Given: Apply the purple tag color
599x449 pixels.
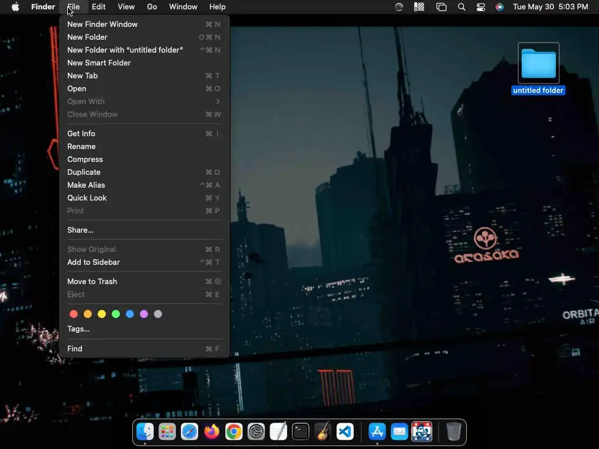Looking at the screenshot, I should pos(144,314).
